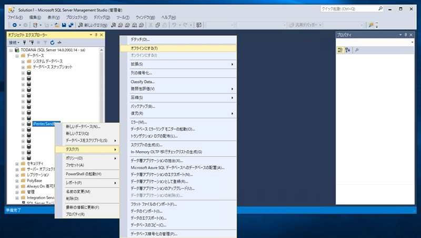Close the Object Explorer panel
The width and height of the screenshot is (421, 238).
[101, 35]
